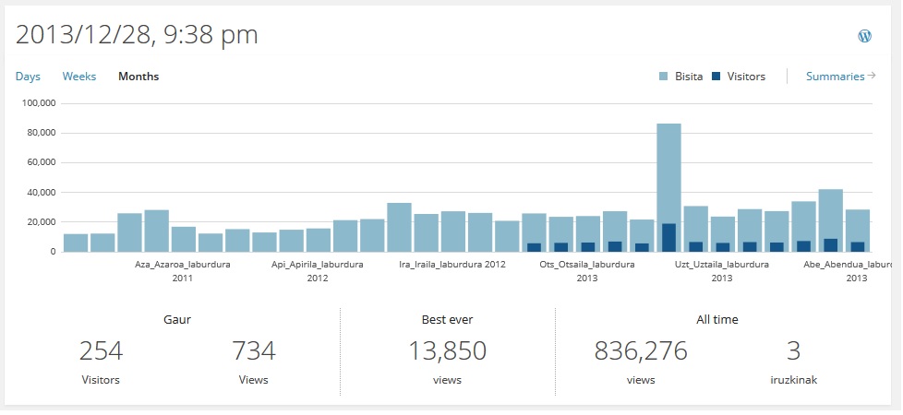903x415 pixels.
Task: Select the Months tab
Action: point(138,77)
